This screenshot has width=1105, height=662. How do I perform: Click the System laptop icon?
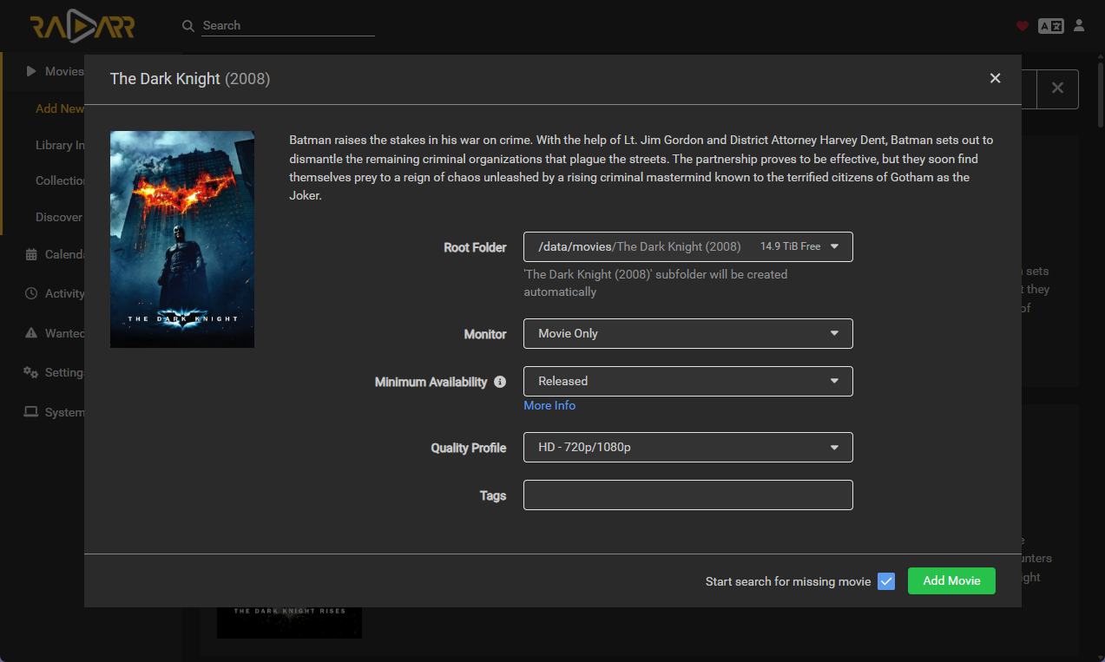[x=31, y=412]
